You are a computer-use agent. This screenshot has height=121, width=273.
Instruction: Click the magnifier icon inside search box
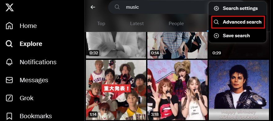pyautogui.click(x=117, y=7)
